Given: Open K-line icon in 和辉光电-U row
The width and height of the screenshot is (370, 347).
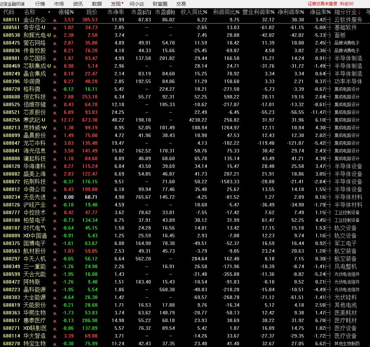Looking at the screenshot, I should coord(55,36).
